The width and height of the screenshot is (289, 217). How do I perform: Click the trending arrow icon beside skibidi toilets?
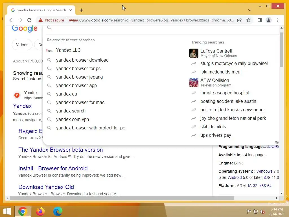194,127
